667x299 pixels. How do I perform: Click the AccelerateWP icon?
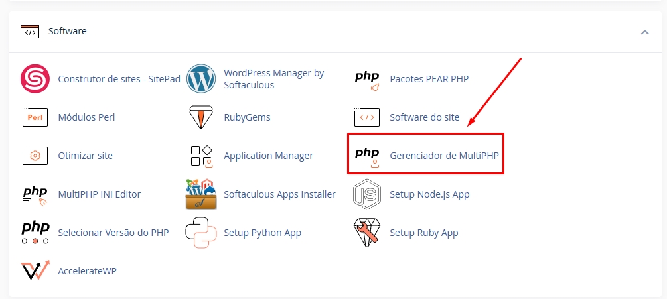[35, 270]
